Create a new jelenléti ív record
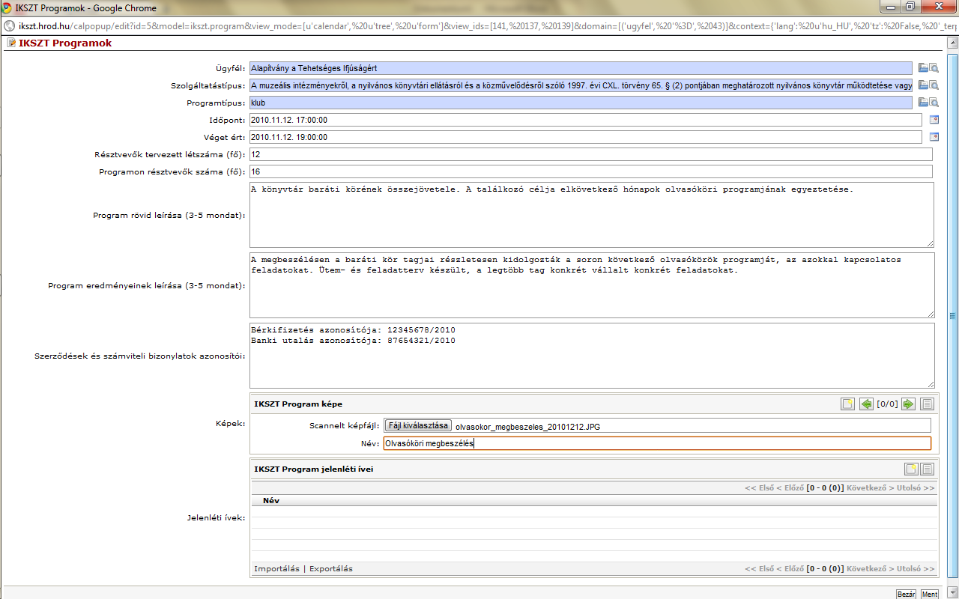Image resolution: width=959 pixels, height=599 pixels. [911, 469]
